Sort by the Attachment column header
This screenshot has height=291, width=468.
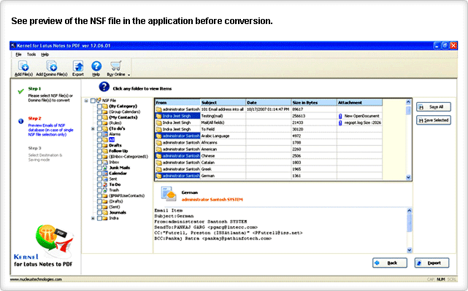click(x=360, y=103)
